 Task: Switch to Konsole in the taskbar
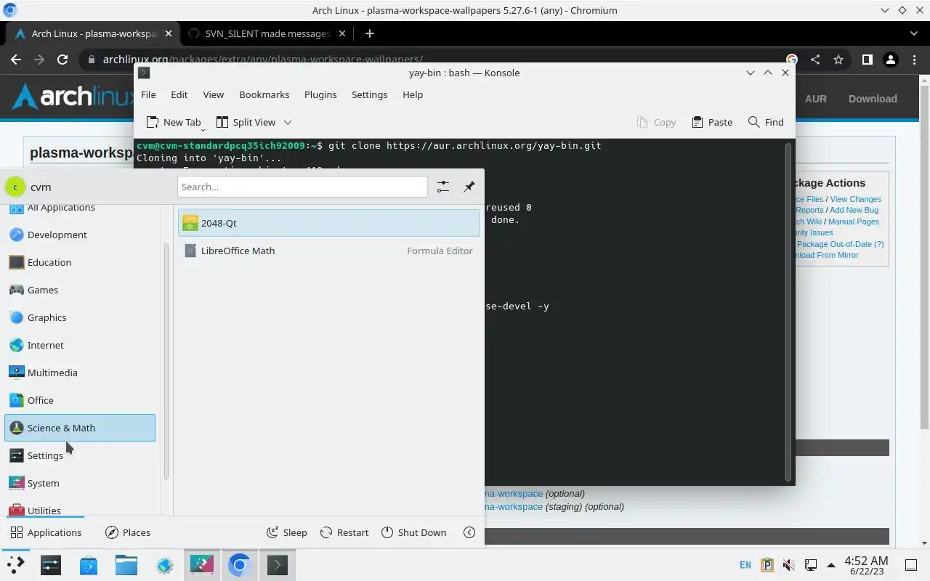(278, 565)
